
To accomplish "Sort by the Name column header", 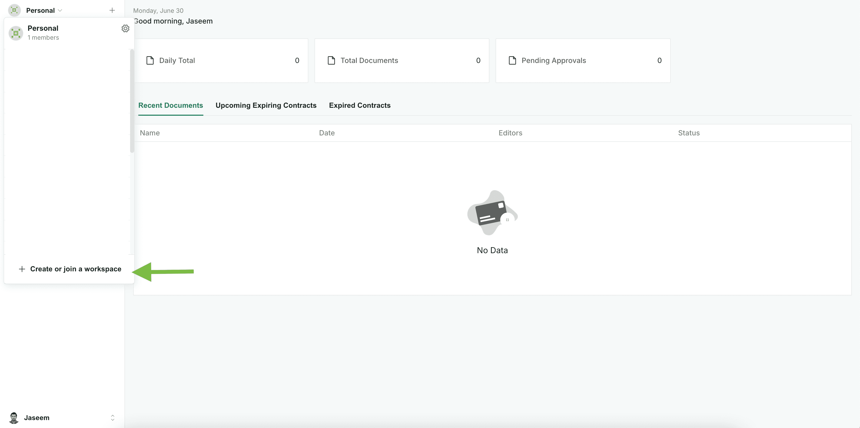I will coord(150,133).
